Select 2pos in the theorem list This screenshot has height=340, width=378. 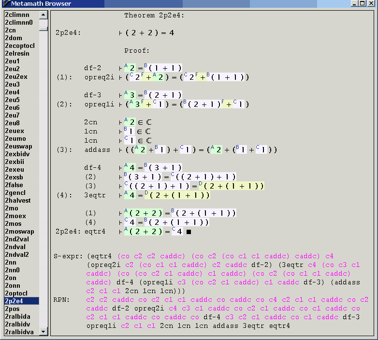(x=12, y=309)
